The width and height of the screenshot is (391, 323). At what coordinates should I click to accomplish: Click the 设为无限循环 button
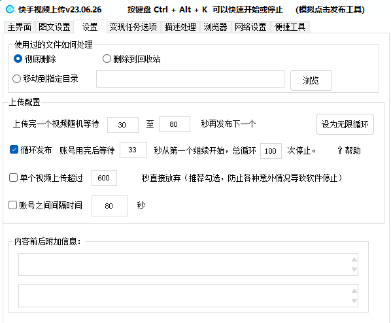pos(345,124)
